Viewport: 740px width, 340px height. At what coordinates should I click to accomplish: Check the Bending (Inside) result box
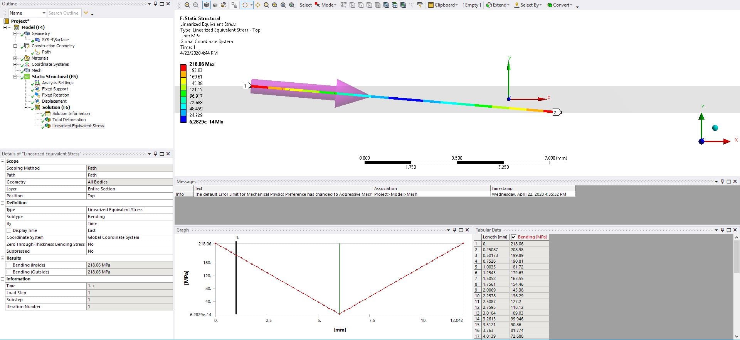pos(9,265)
